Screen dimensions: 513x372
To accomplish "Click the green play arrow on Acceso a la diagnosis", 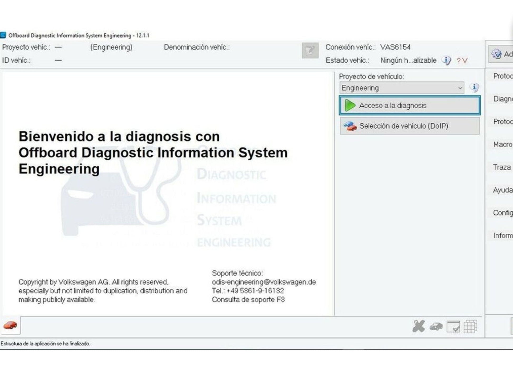I will click(x=350, y=106).
